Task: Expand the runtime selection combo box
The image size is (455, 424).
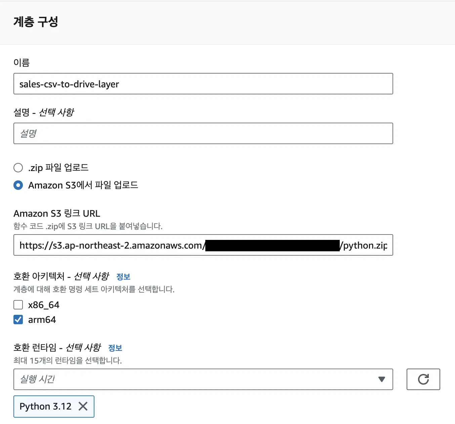Action: [202, 379]
